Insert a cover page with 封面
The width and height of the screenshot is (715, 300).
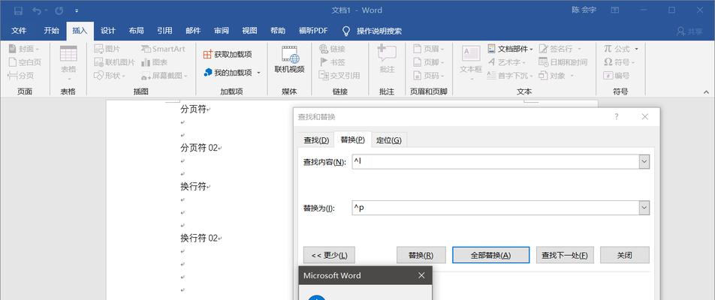coord(24,49)
